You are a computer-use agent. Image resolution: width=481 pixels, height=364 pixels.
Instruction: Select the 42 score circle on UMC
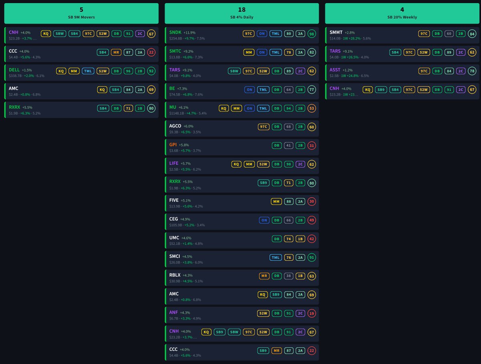pos(311,239)
